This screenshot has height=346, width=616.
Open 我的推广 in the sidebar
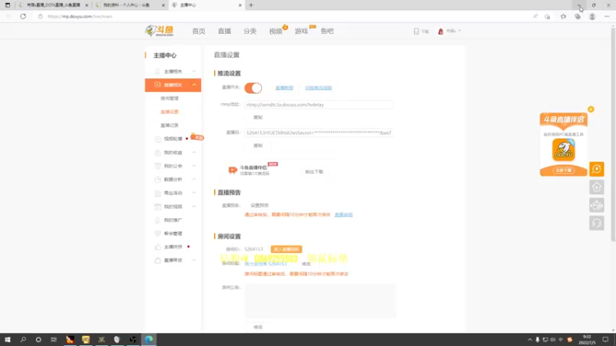point(172,220)
